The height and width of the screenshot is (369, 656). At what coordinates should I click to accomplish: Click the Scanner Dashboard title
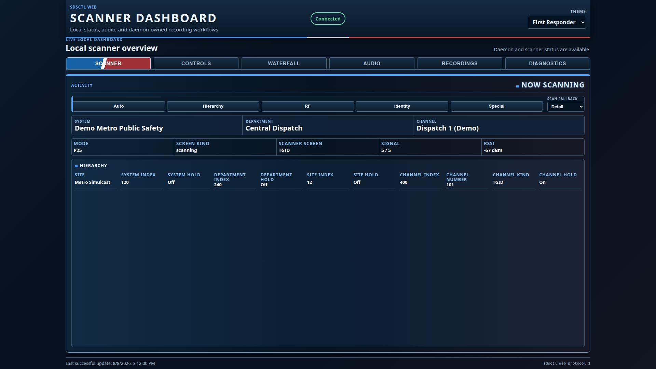(143, 18)
